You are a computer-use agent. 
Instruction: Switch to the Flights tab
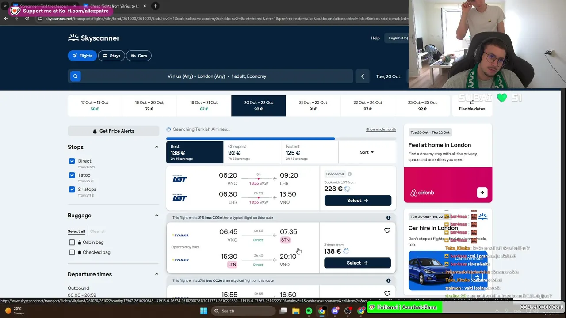82,56
